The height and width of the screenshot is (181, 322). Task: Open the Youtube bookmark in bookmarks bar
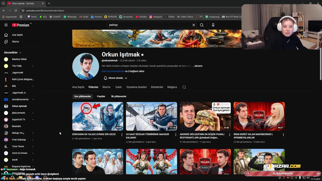141,17
